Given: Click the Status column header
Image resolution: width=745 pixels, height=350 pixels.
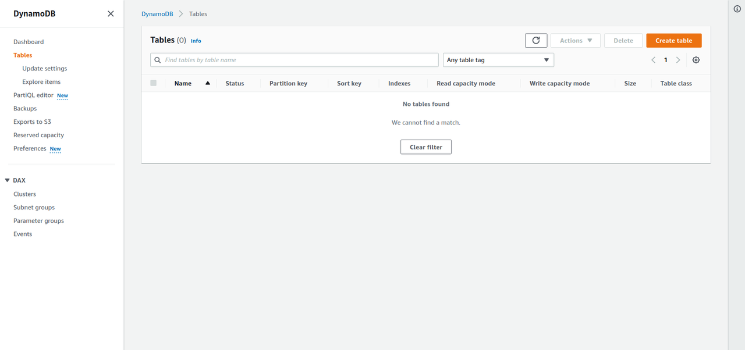Looking at the screenshot, I should (x=235, y=84).
